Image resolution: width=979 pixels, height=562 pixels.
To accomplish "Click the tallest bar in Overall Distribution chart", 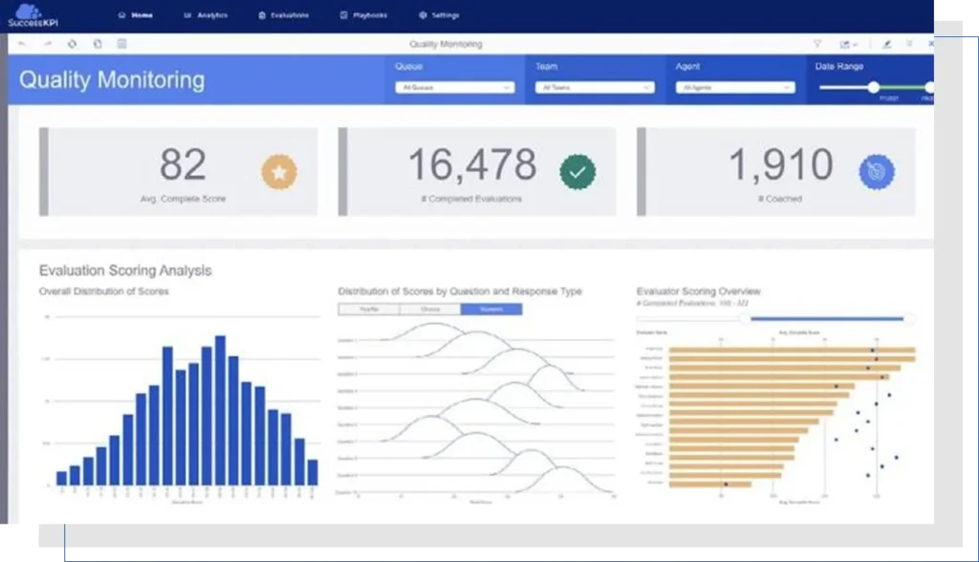I will click(x=221, y=410).
